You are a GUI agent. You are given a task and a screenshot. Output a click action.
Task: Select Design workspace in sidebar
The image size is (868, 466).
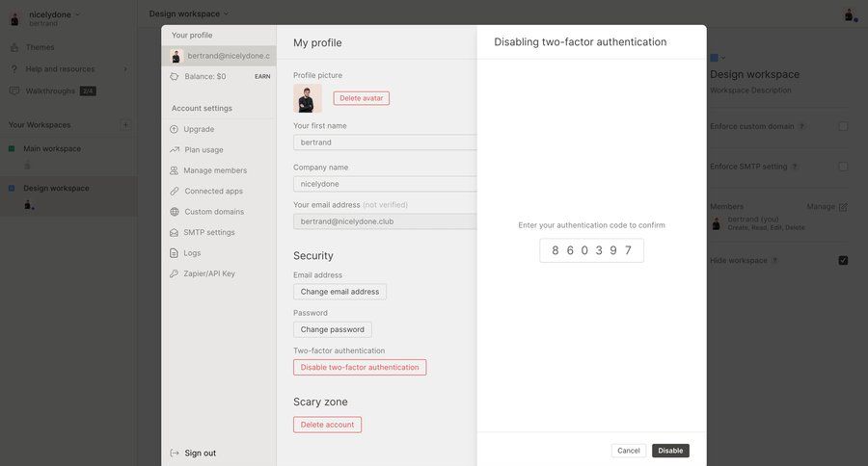tap(56, 188)
